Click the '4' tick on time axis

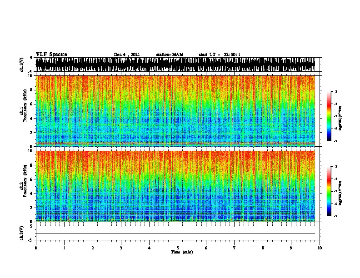pos(149,248)
